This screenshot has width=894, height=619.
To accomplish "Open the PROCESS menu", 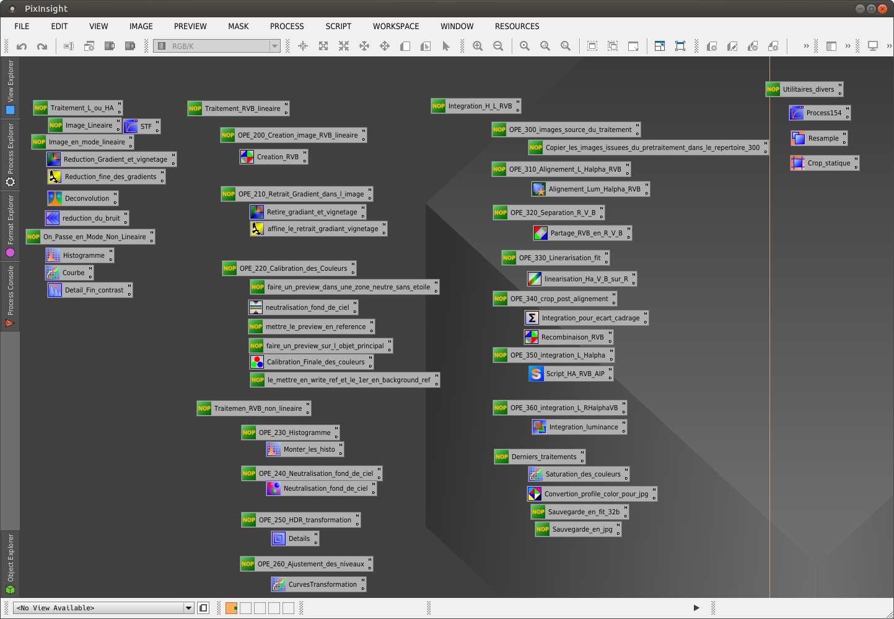I will (287, 27).
